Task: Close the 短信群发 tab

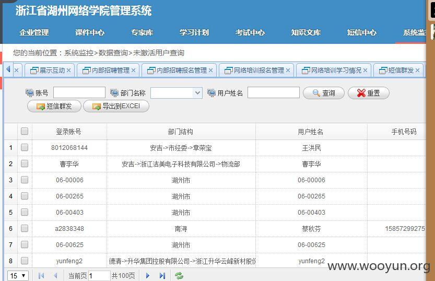Action: [418, 71]
